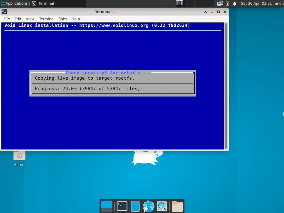Viewport: 284px width, 213px height.
Task: Open the home folder icon in the dock
Action: (x=177, y=206)
